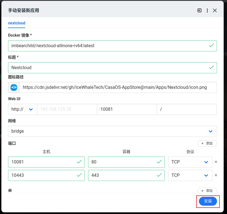This screenshot has height=214, width=227.
Task: Switch to the nextcloud tab
Action: pyautogui.click(x=17, y=23)
